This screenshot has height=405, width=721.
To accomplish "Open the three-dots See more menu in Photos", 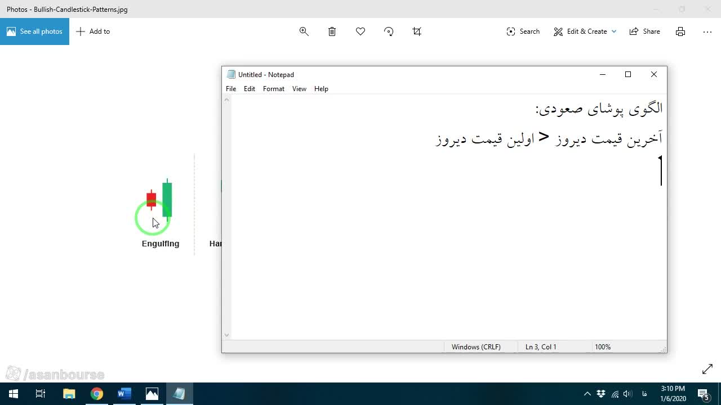I will (707, 31).
